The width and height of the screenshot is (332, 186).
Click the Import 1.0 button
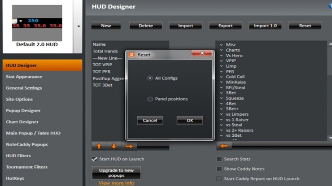point(265,26)
